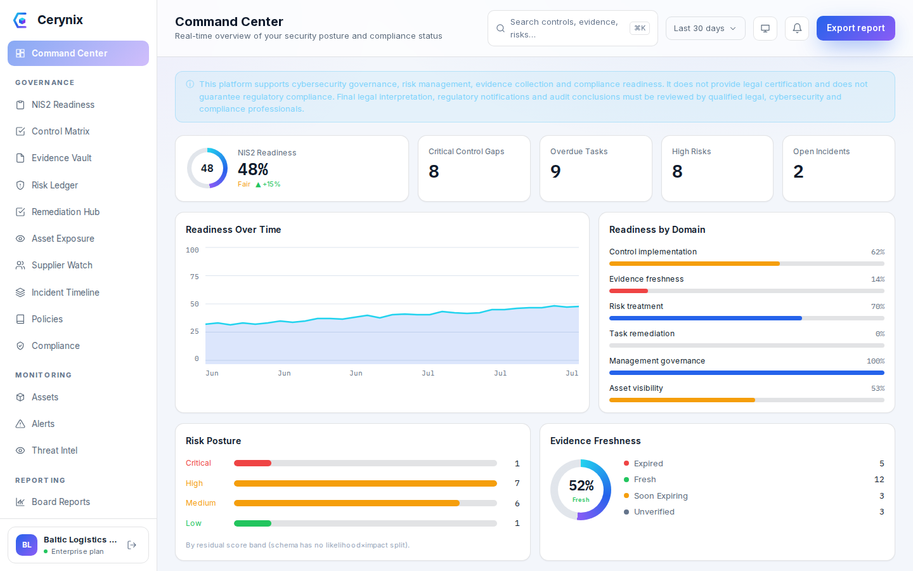Go to Incident Timeline page
Viewport: 913px width, 571px height.
[x=78, y=292]
